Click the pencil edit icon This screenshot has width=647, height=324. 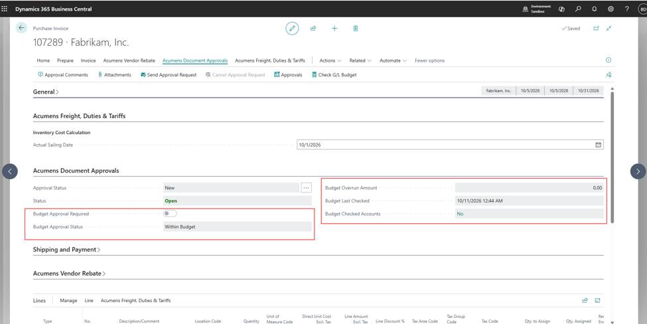[292, 28]
